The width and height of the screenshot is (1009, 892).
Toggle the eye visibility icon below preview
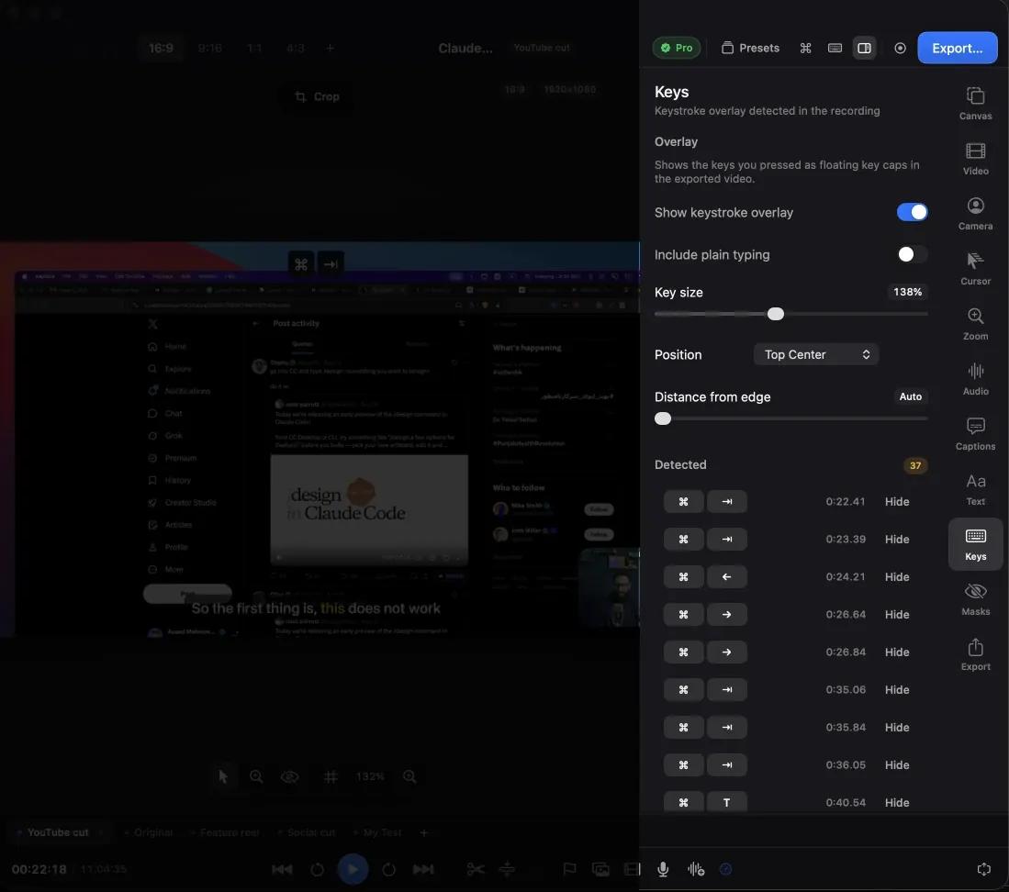(x=289, y=776)
